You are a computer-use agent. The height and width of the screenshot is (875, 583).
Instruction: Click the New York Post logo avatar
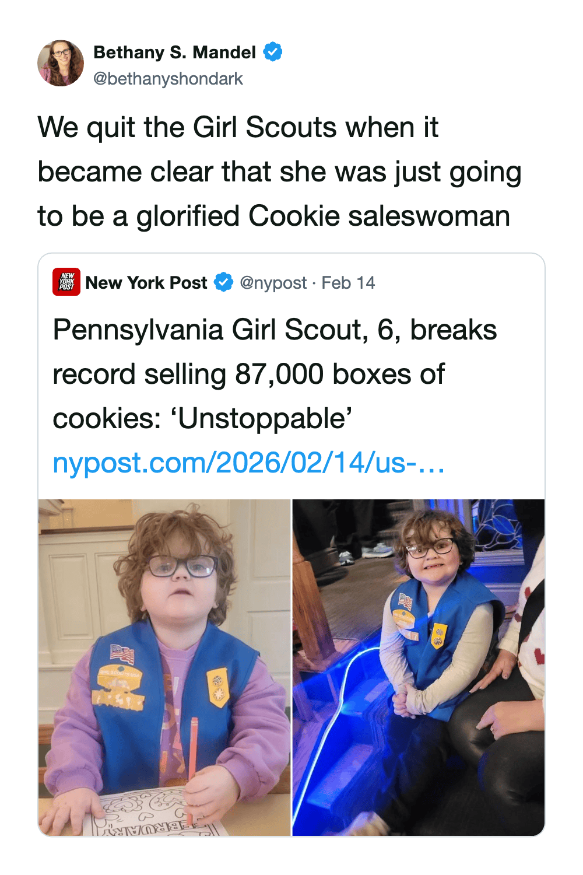66,282
